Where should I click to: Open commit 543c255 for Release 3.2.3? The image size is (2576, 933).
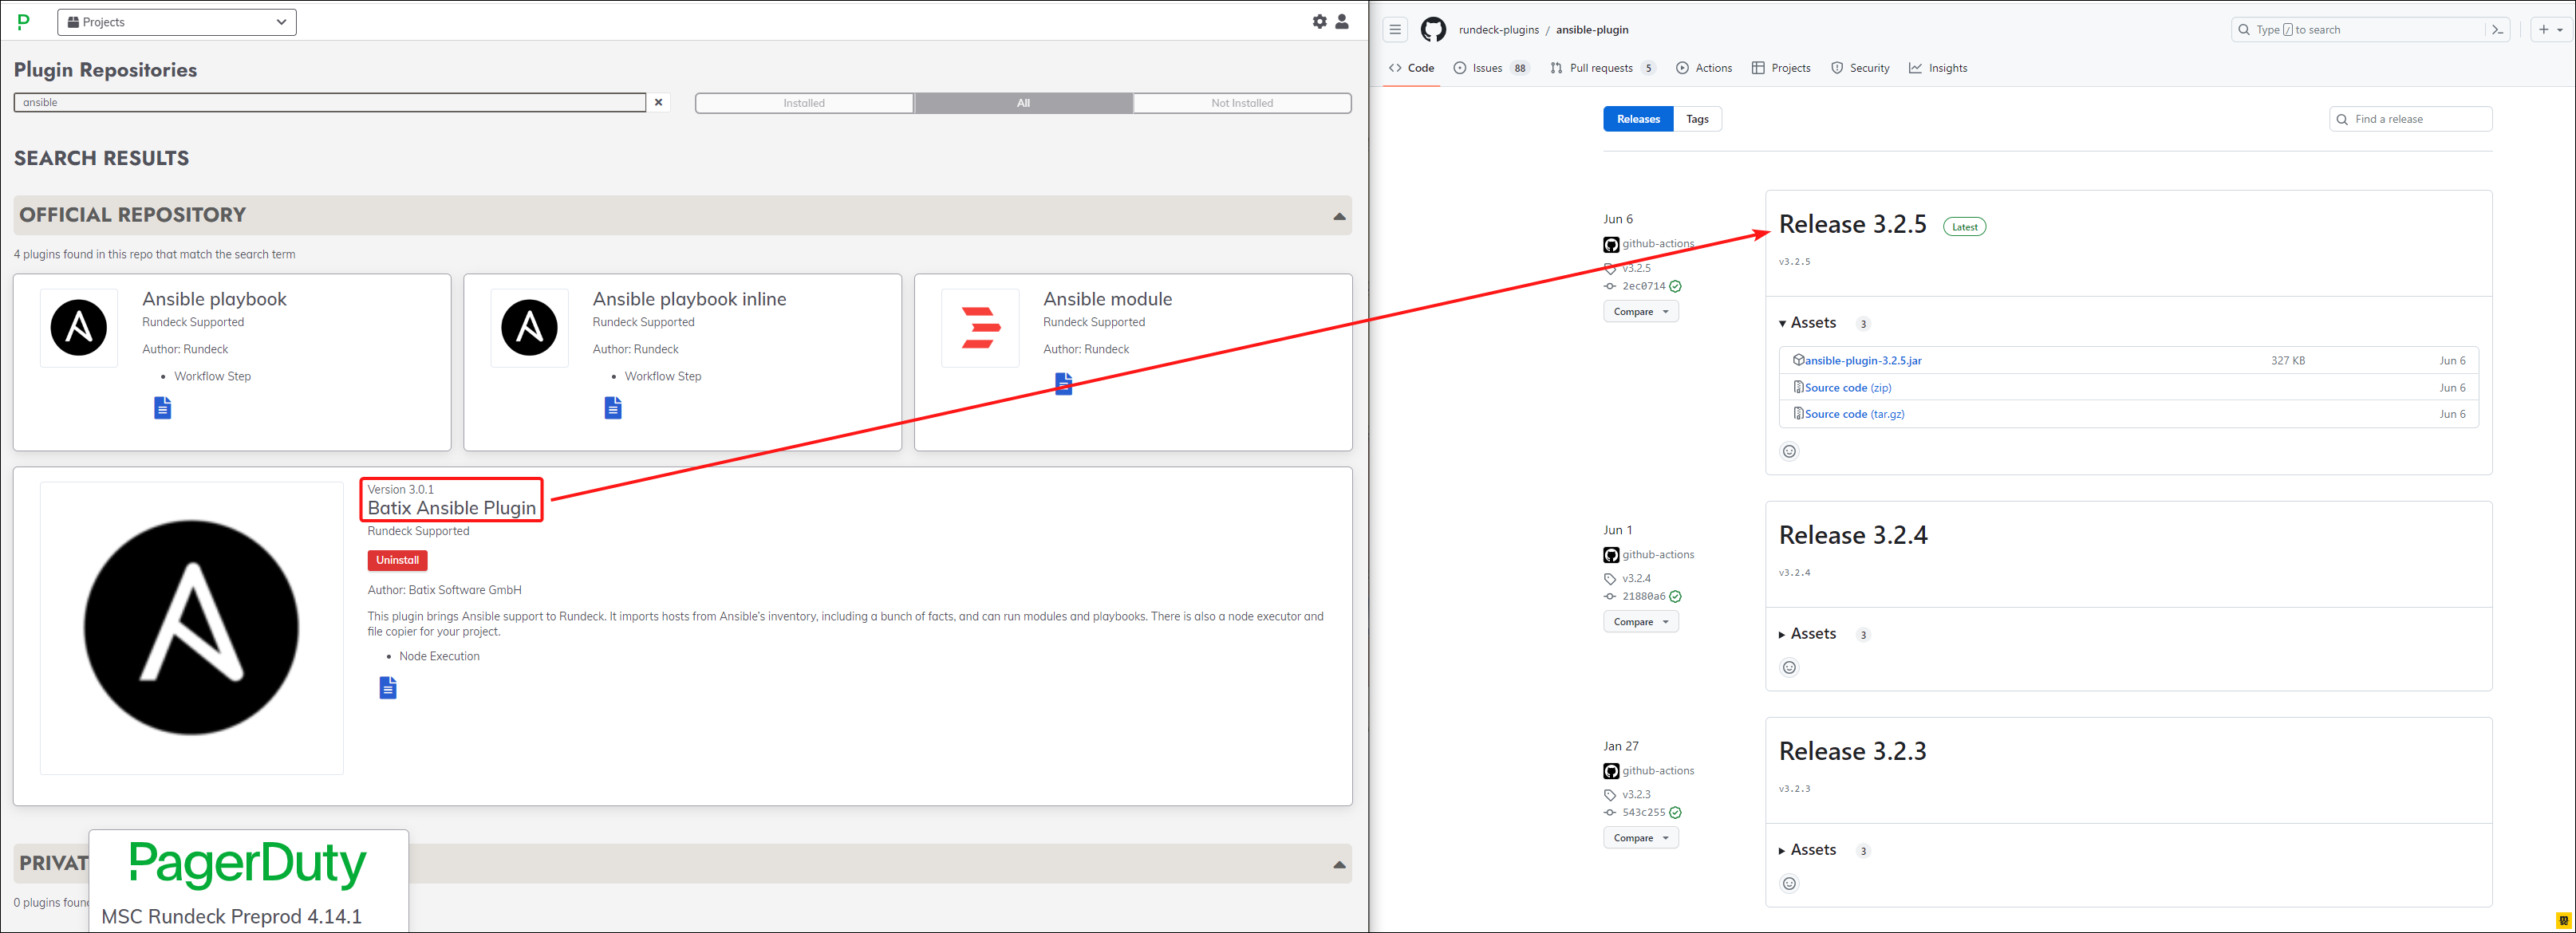click(1643, 812)
